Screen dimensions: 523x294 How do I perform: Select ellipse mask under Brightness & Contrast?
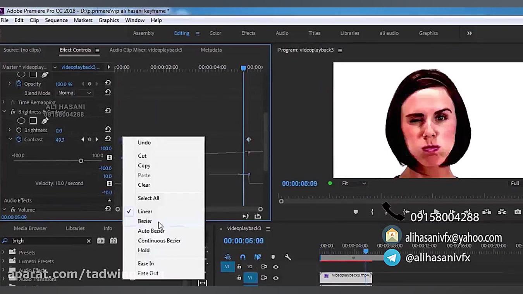coord(21,121)
